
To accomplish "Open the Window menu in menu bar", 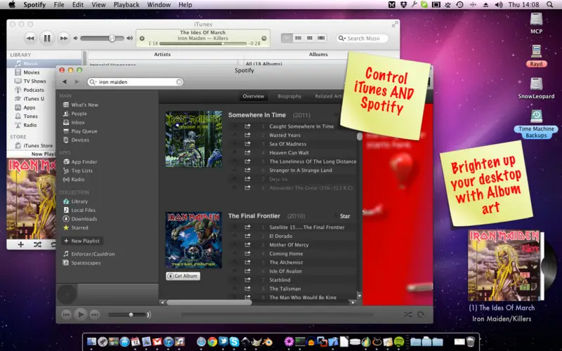I will (x=159, y=5).
